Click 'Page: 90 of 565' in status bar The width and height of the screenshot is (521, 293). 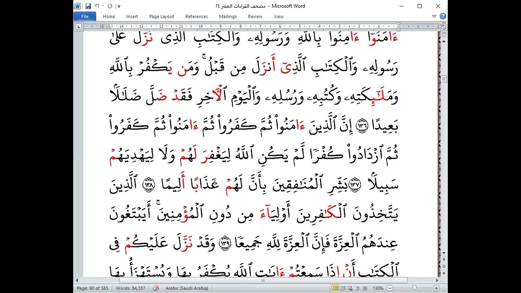click(x=92, y=288)
